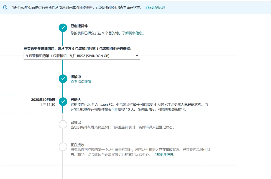Click the empty circle beside 正在接收 step
271x179 pixels.
click(63, 147)
